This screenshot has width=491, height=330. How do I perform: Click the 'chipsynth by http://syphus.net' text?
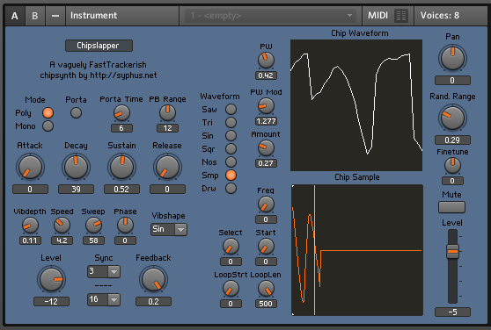click(99, 75)
